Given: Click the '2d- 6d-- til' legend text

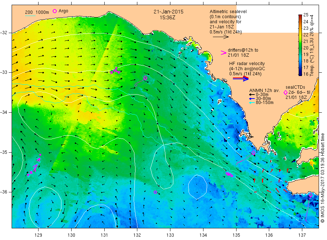Looking at the screenshot, I should (299, 92).
